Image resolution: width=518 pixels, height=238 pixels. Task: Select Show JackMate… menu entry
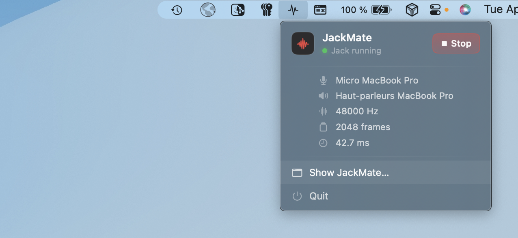point(349,173)
